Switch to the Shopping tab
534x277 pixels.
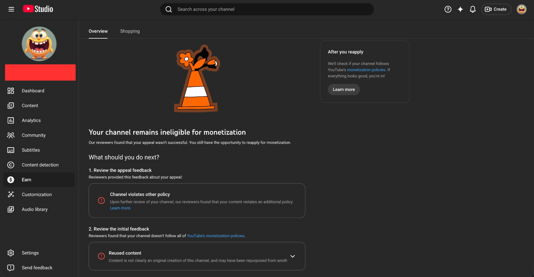point(130,31)
